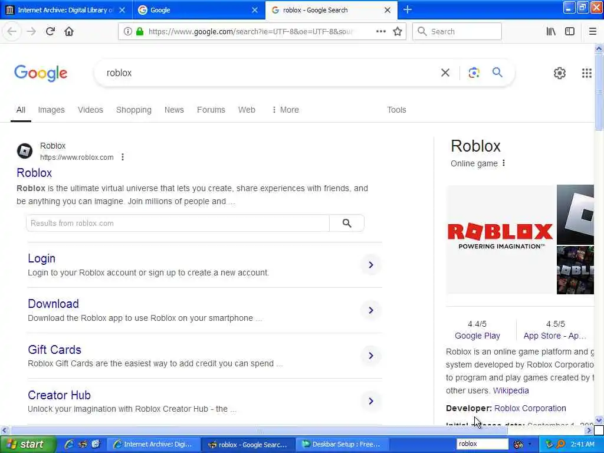Open options dots next to roblox.com URL
The width and height of the screenshot is (604, 453).
[x=123, y=157]
